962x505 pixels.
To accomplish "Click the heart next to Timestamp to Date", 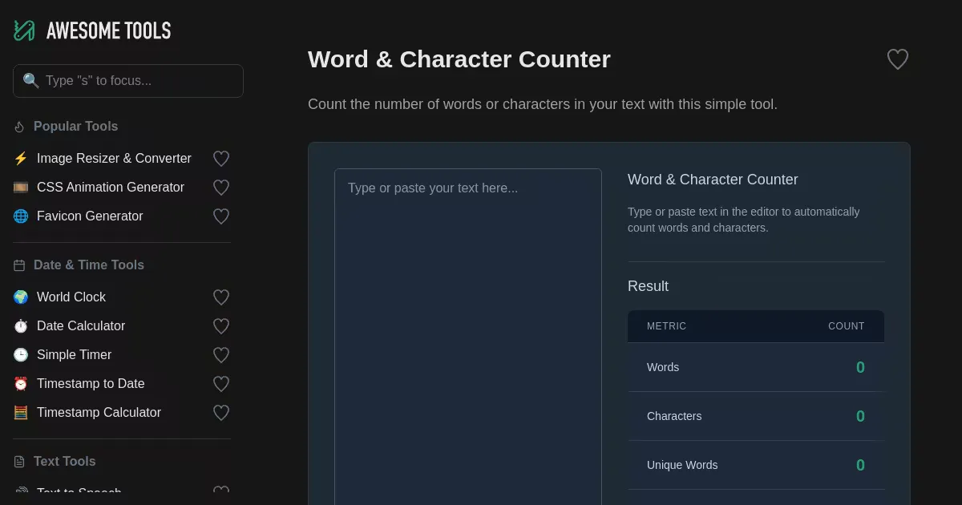I will tap(221, 384).
